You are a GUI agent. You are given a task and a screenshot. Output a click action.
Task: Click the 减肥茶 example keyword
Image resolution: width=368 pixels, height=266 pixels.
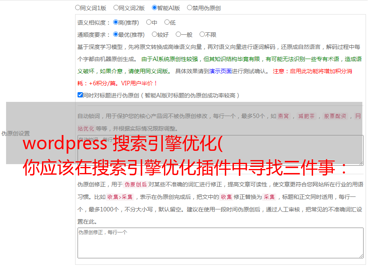[306, 116]
